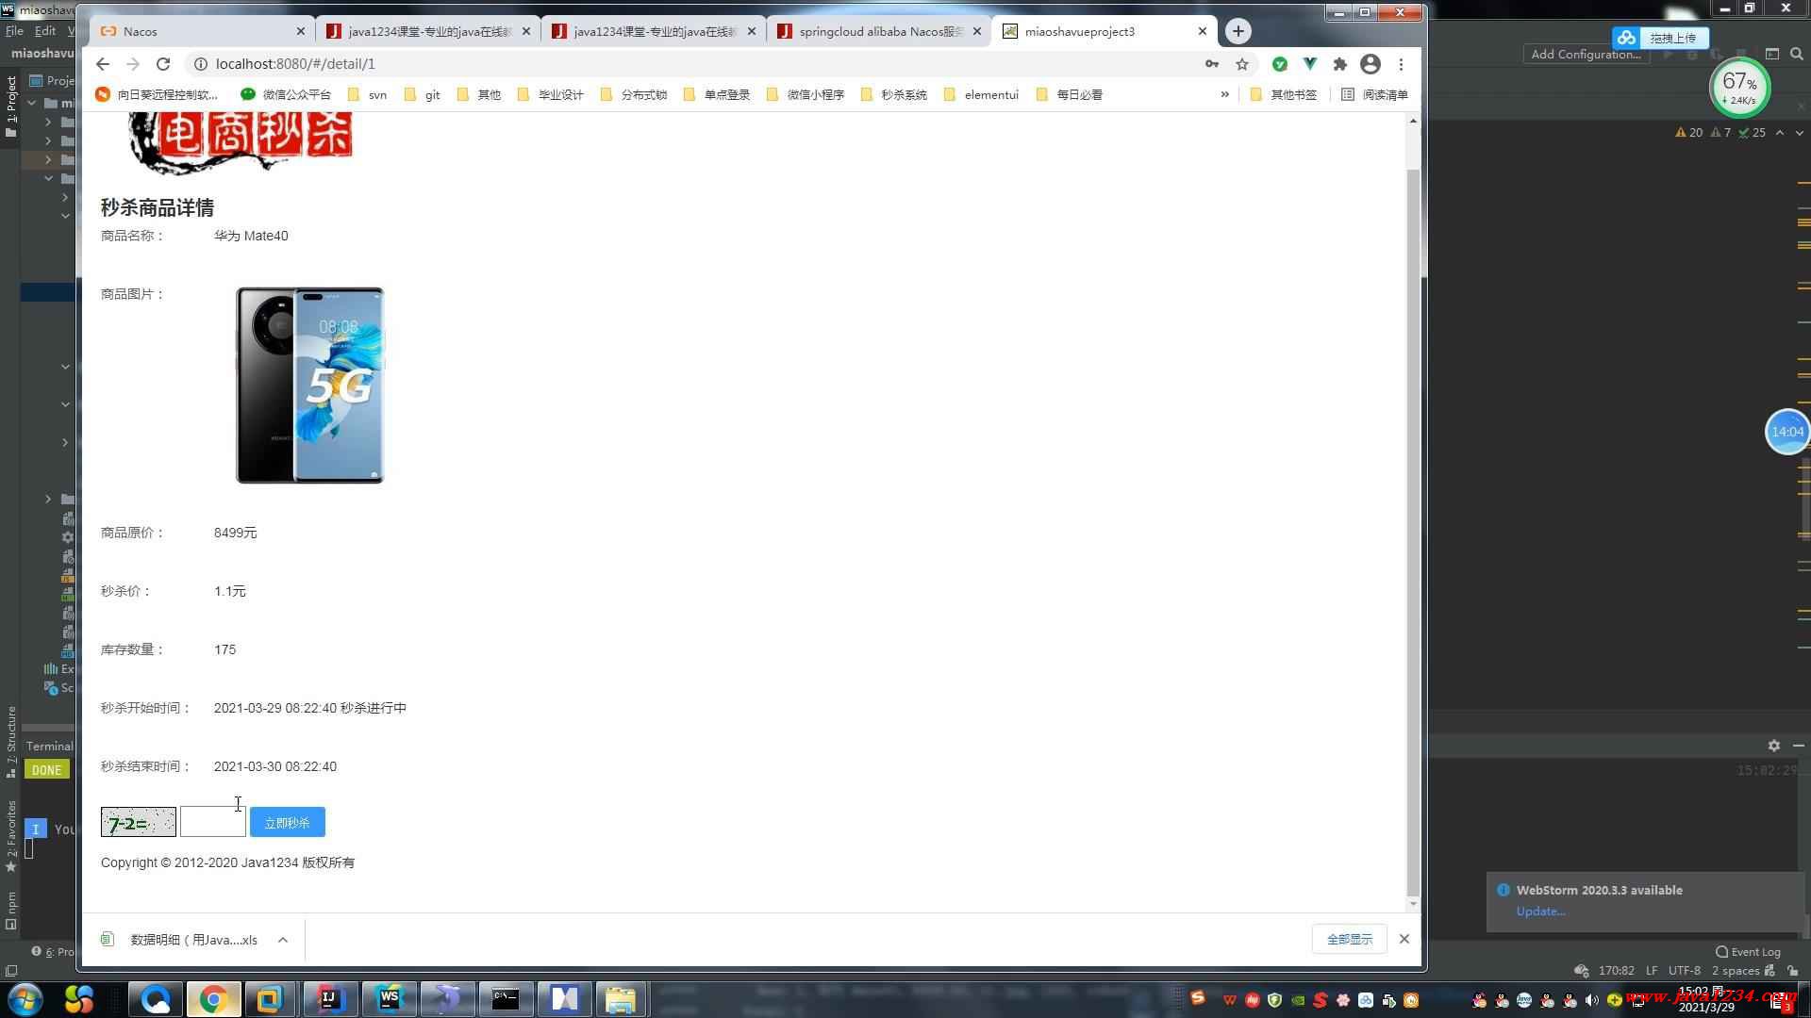
Task: Close the miaoshavueproject3 tab
Action: [1203, 31]
